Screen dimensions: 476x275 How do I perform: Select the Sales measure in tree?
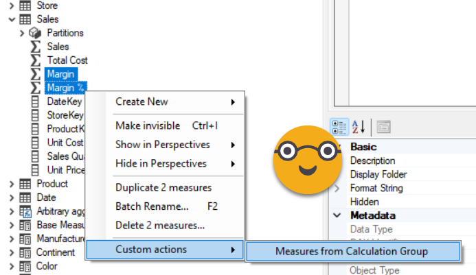(x=58, y=47)
